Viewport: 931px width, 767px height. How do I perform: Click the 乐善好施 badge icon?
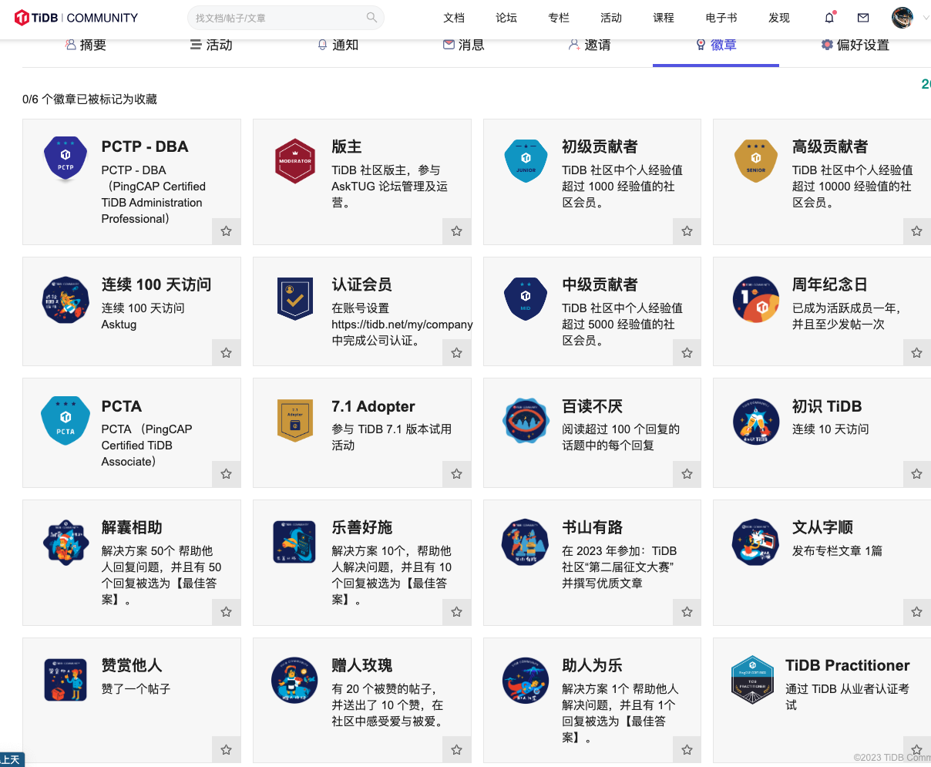(295, 542)
